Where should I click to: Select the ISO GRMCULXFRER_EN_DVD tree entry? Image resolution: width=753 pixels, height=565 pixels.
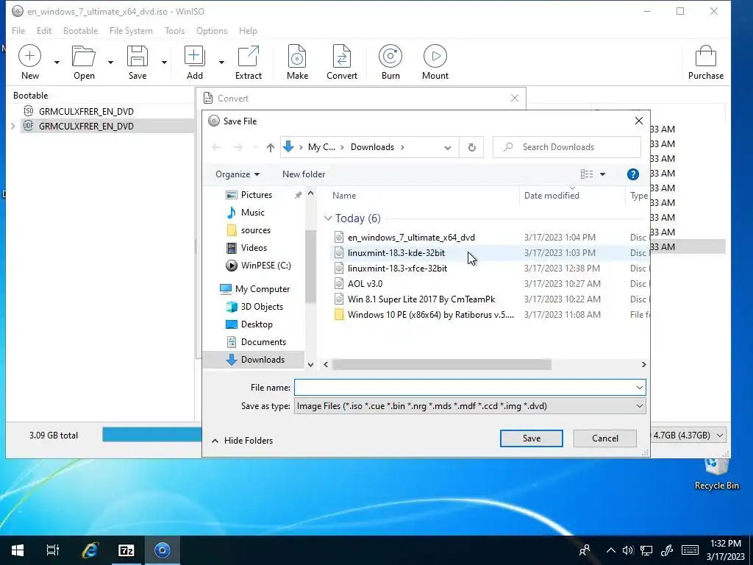point(86,112)
